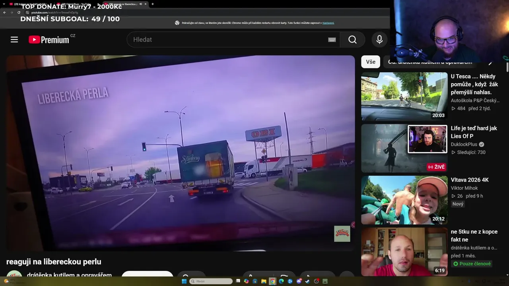
Task: Open the drátěnka kutilem a opravářem channel name
Action: pyautogui.click(x=69, y=275)
